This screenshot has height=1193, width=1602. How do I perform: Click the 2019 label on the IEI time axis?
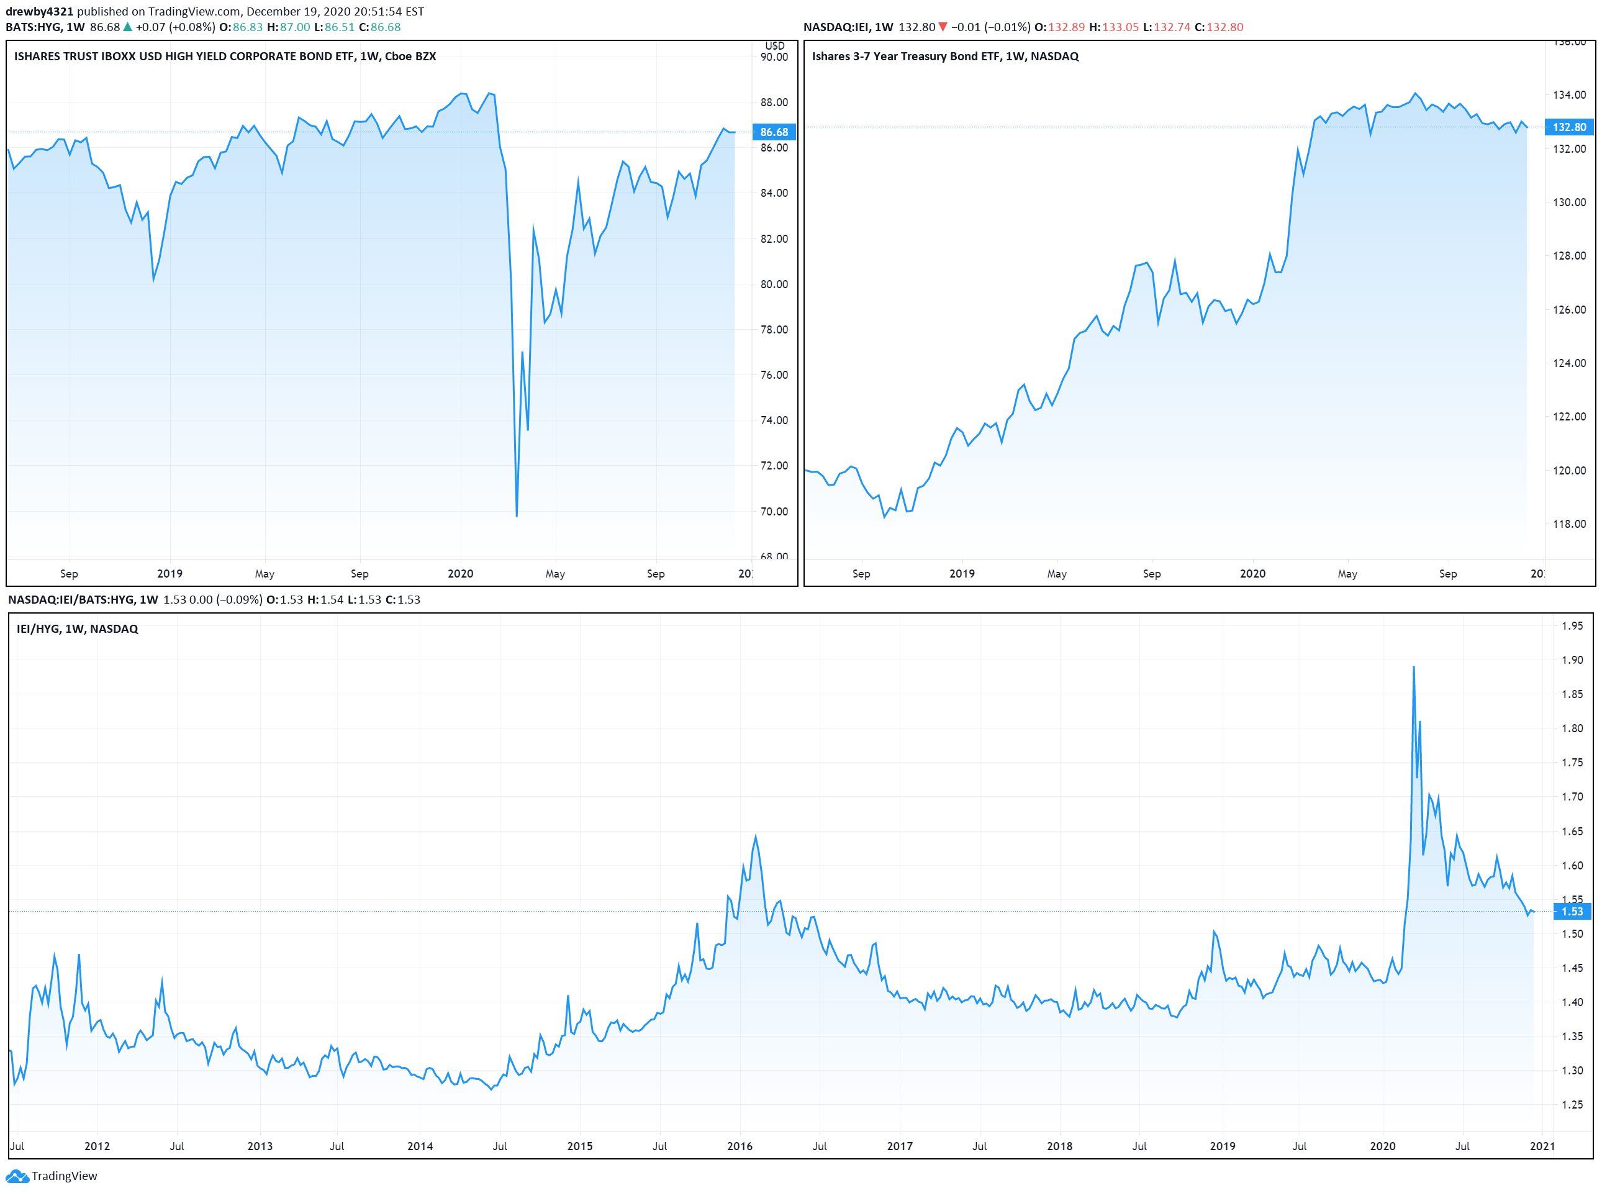(x=962, y=574)
